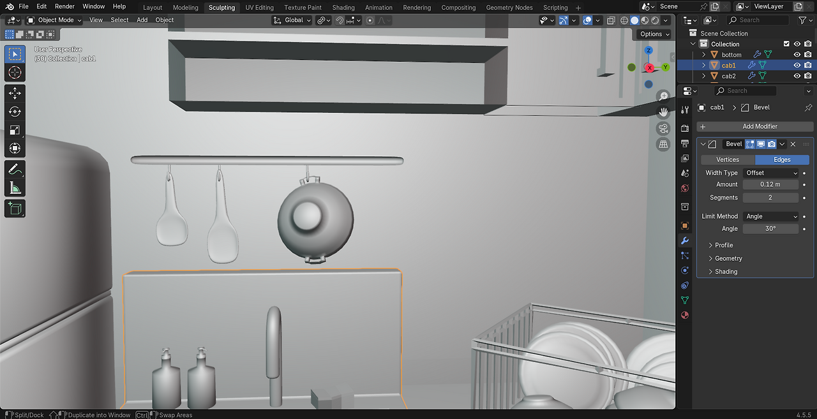Activate the 3D Cursor tool
The image size is (817, 419).
coord(15,73)
